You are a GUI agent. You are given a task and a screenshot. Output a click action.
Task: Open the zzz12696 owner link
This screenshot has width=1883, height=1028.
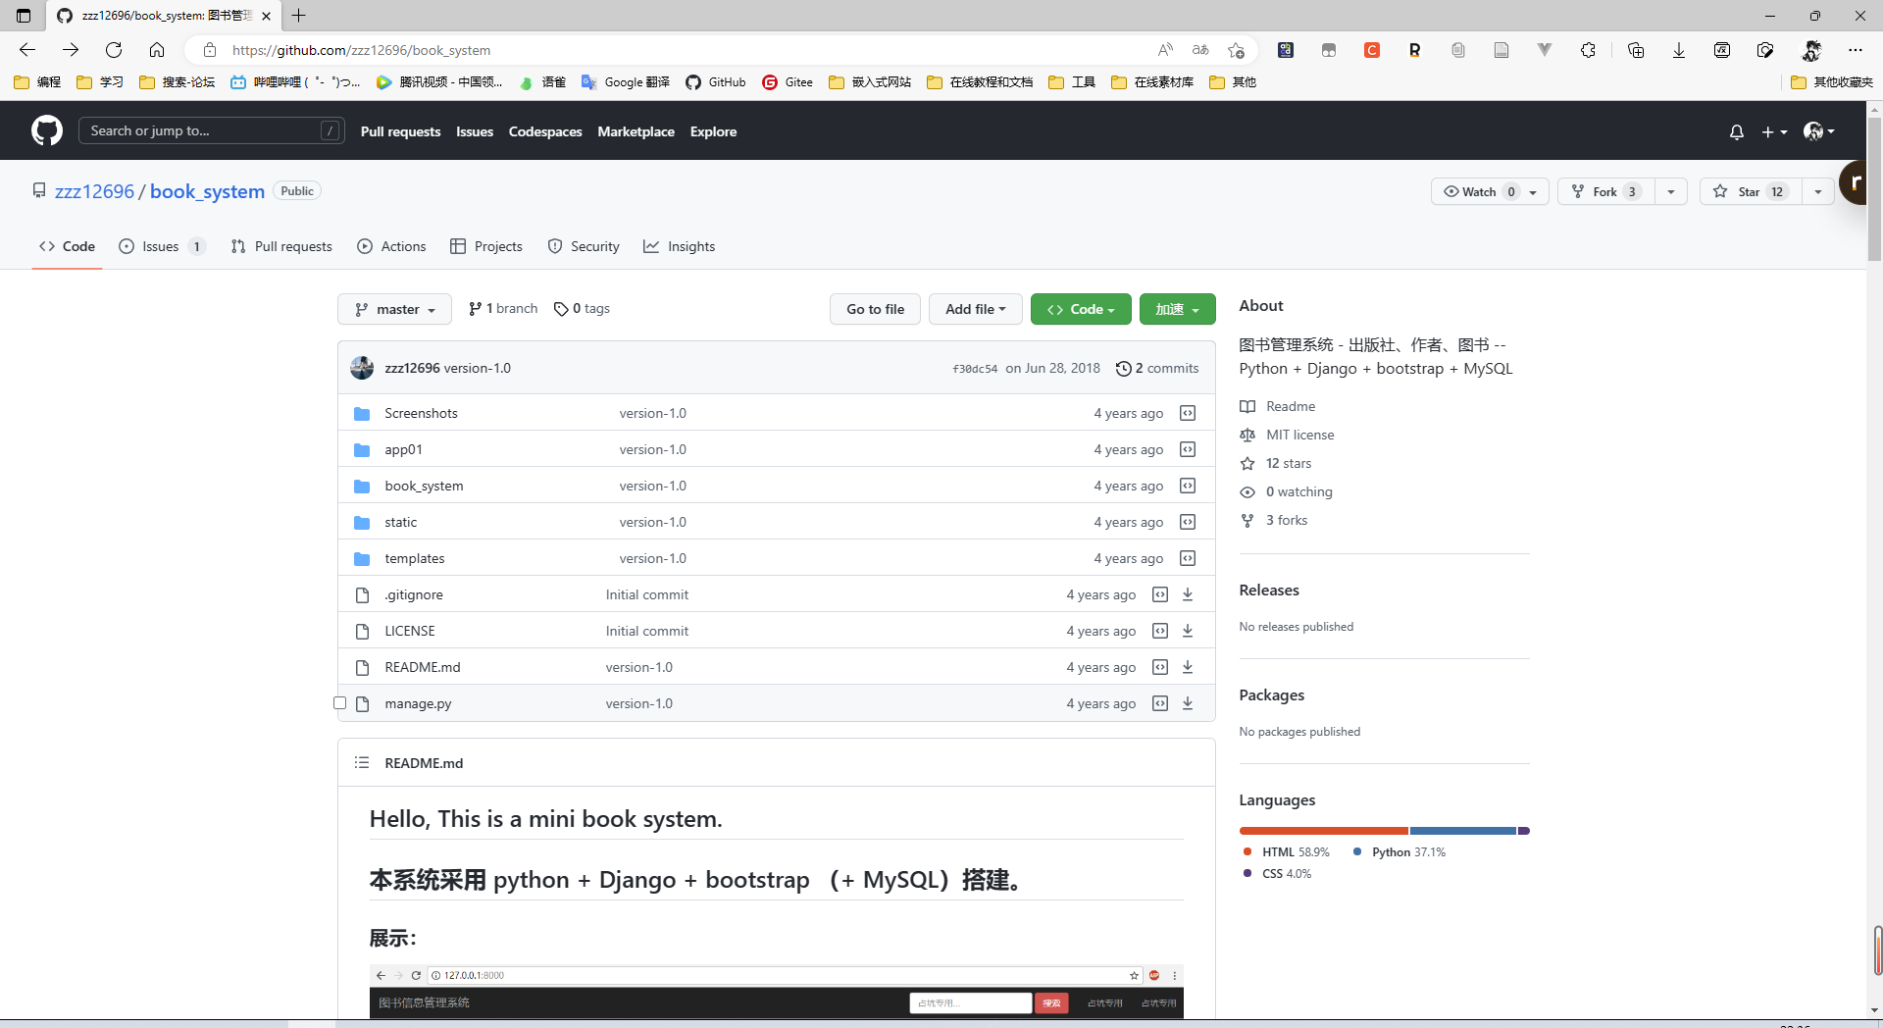[x=94, y=191]
